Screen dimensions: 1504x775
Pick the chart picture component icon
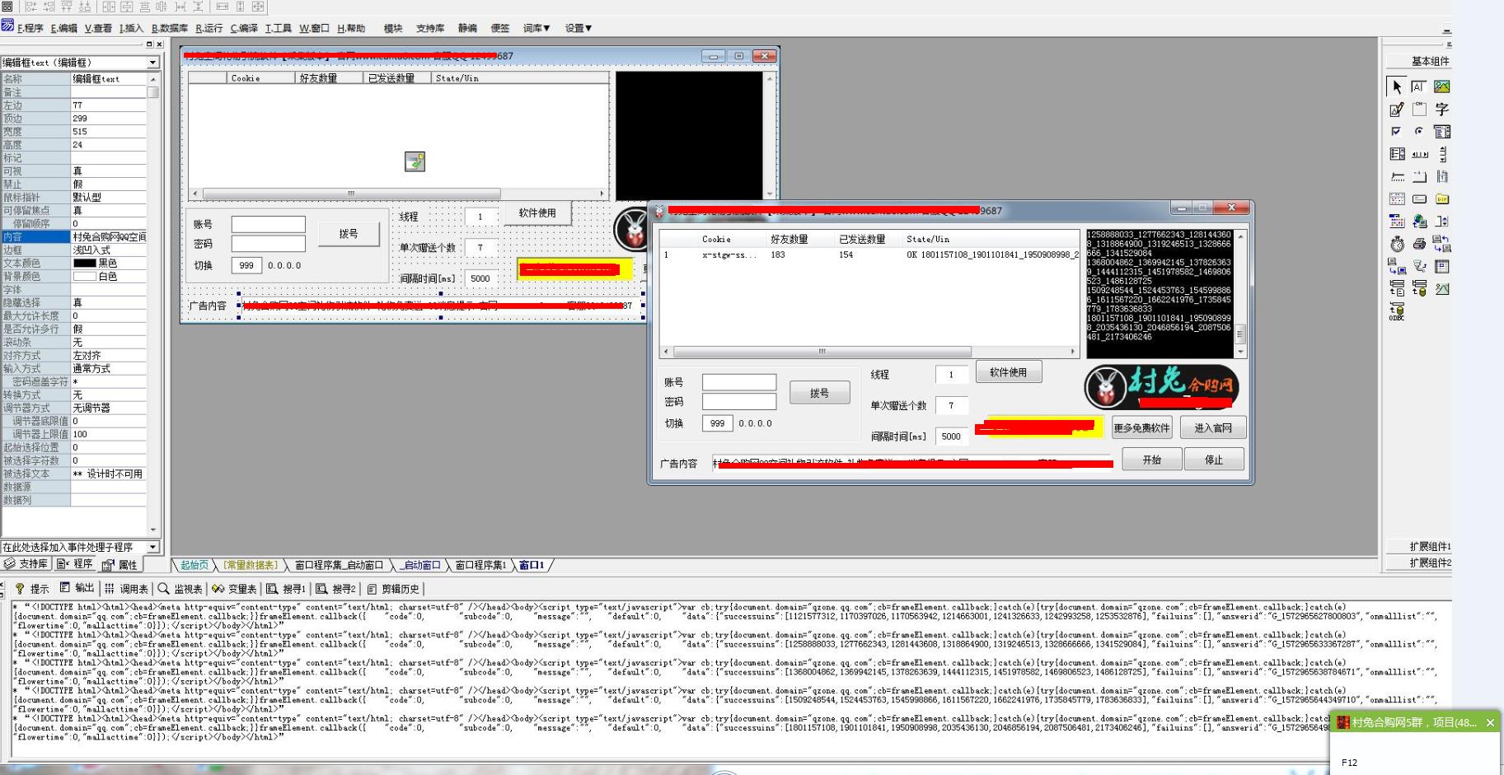[x=1441, y=288]
